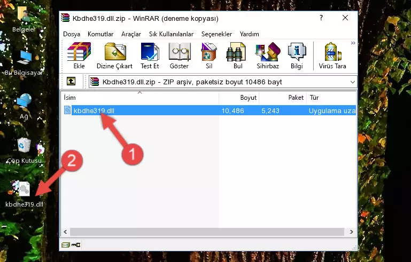
Task: Select kbdhe319.dll file on desktop
Action: click(x=24, y=194)
